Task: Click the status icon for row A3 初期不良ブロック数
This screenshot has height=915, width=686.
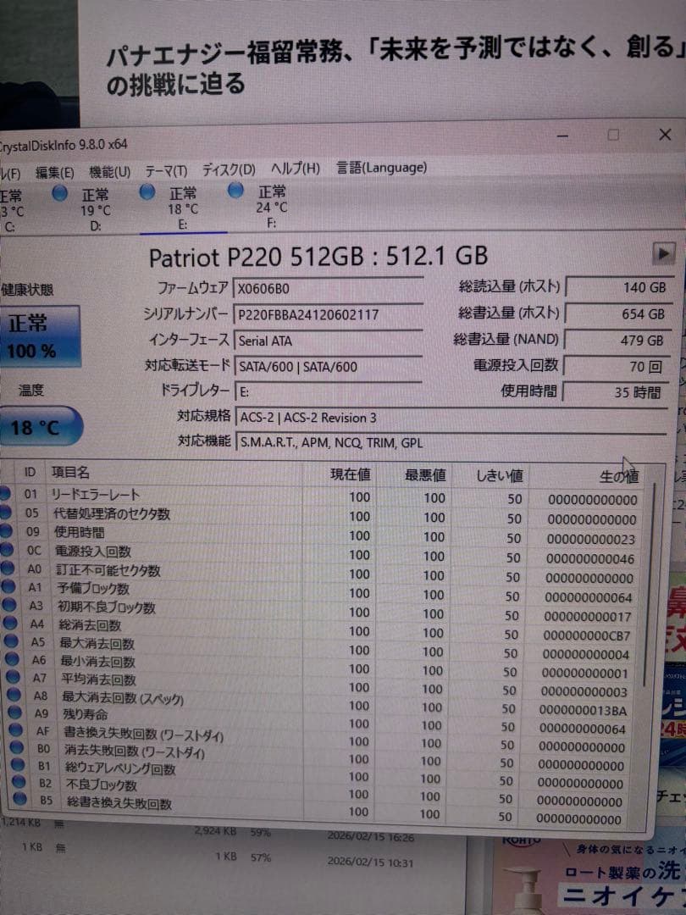Action: [x=9, y=605]
